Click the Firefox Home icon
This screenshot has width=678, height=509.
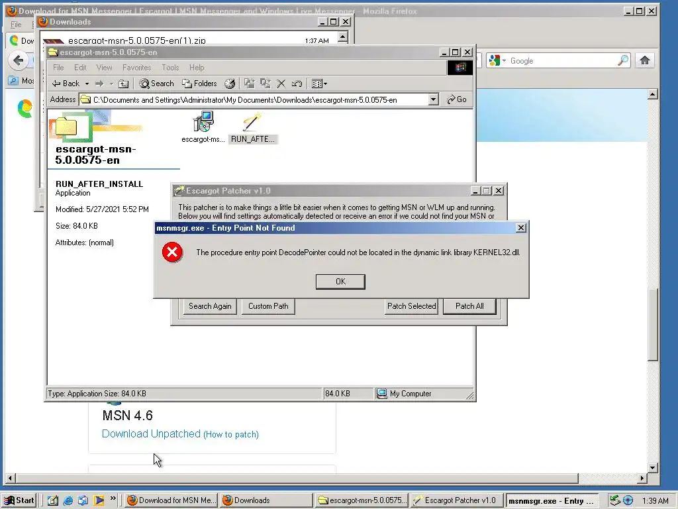pyautogui.click(x=645, y=60)
